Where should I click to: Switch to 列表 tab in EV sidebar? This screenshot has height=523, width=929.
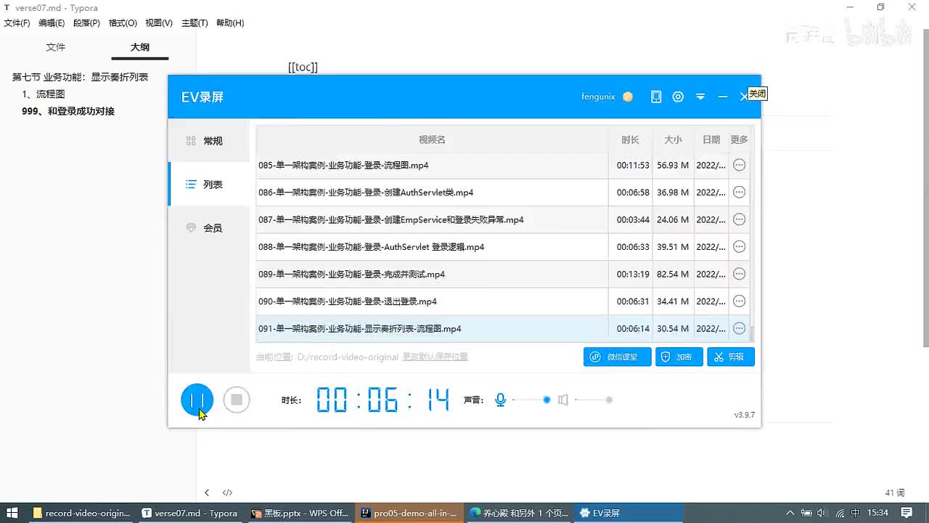208,185
